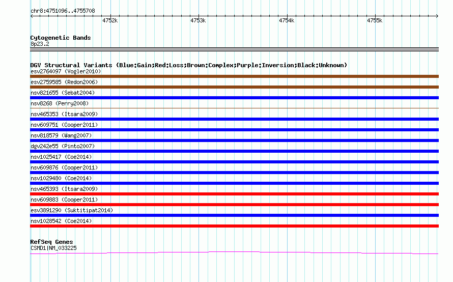Select variant label nsv609883 (Cooper2011)
Screen dimensions: 453x282
[x=64, y=200]
